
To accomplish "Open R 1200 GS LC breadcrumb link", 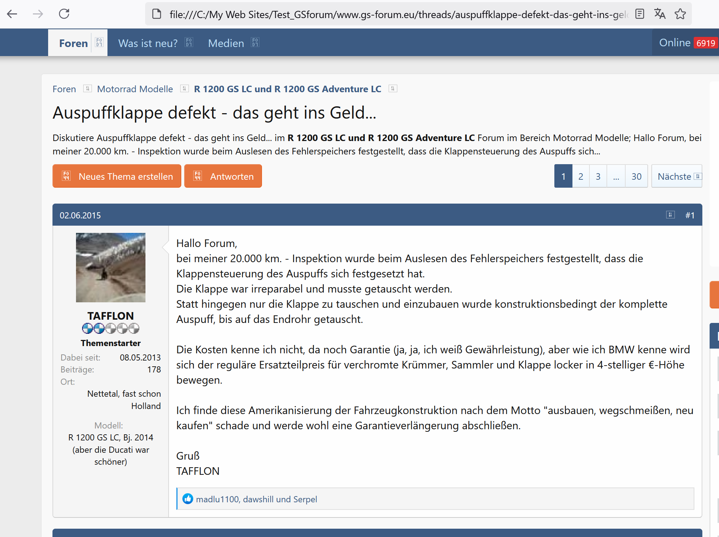I will click(288, 89).
